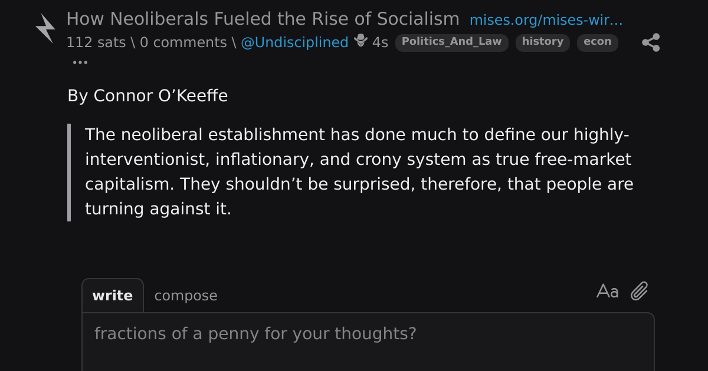This screenshot has width=708, height=371.
Task: Filter by the history tag
Action: 543,42
